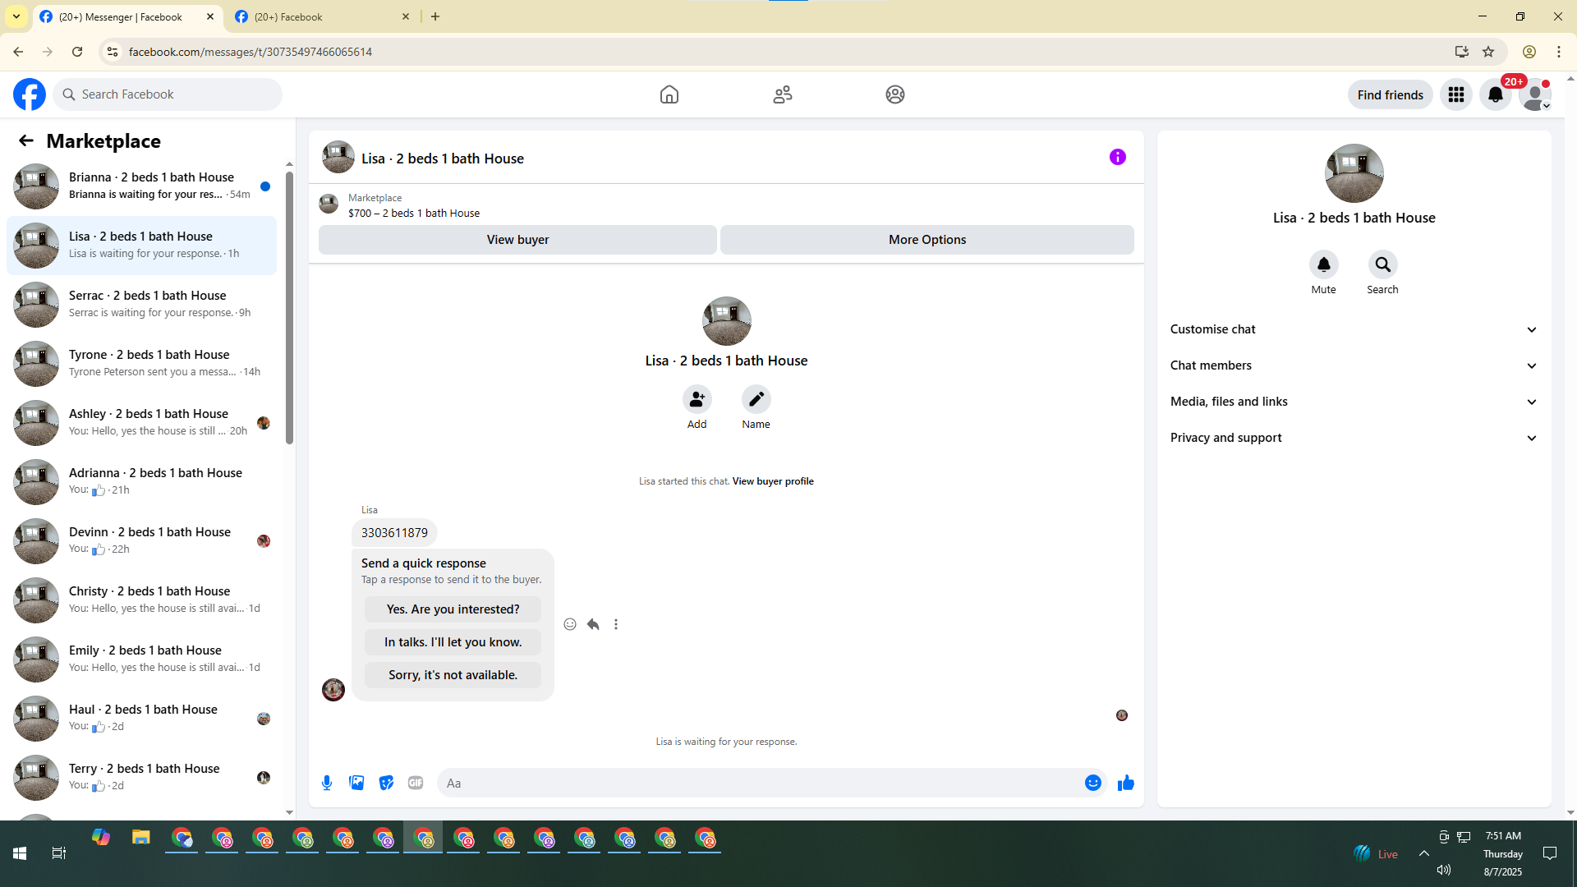
Task: Focus the Search Facebook field
Action: 168,94
